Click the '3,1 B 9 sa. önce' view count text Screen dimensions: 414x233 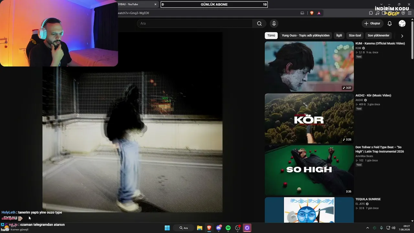[367, 52]
